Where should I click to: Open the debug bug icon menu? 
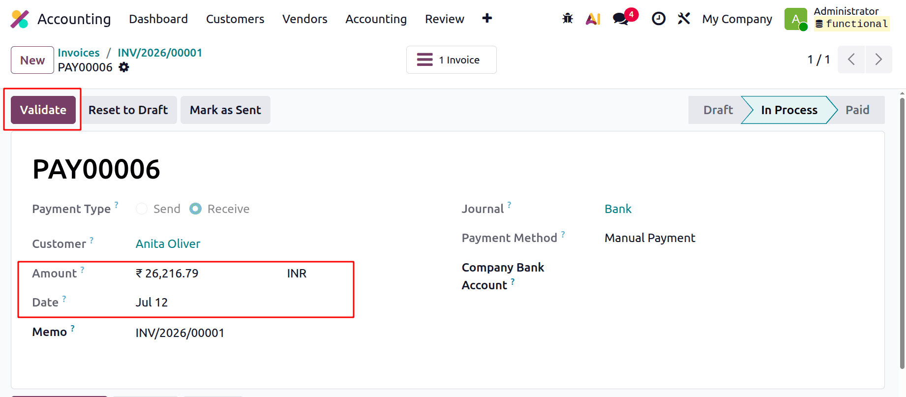coord(568,19)
